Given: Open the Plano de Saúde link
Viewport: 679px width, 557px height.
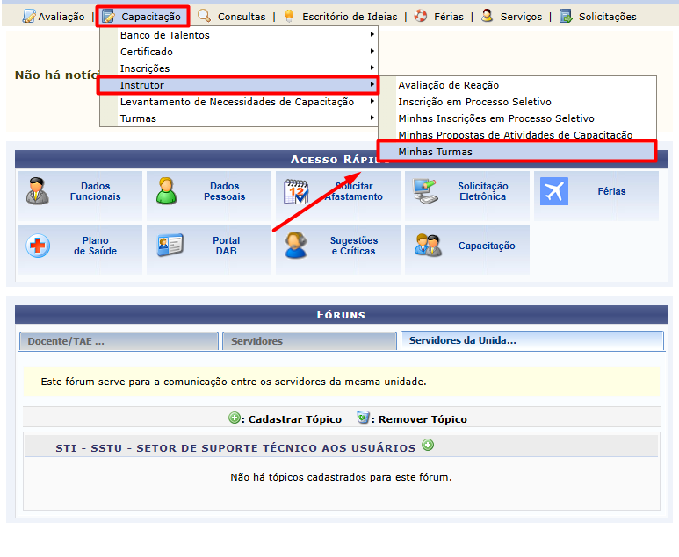Looking at the screenshot, I should pyautogui.click(x=95, y=246).
